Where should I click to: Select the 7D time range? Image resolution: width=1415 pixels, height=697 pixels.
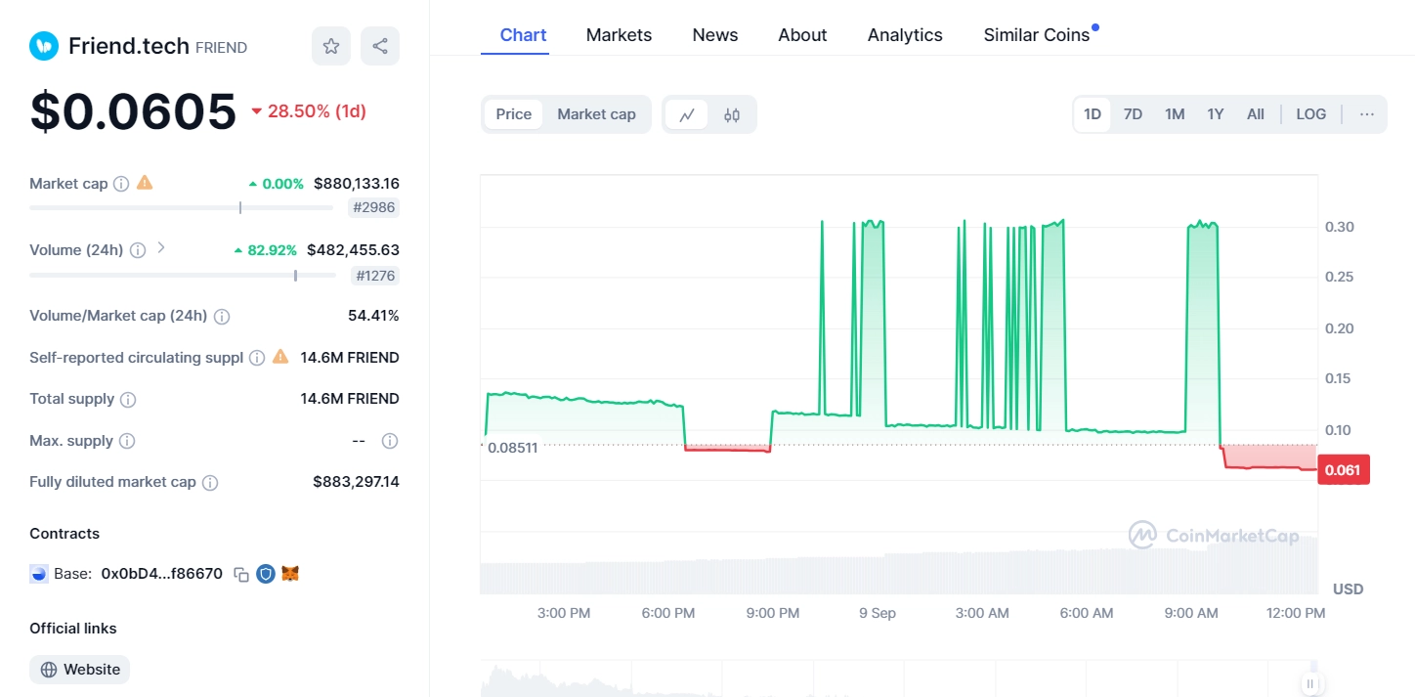click(1133, 114)
